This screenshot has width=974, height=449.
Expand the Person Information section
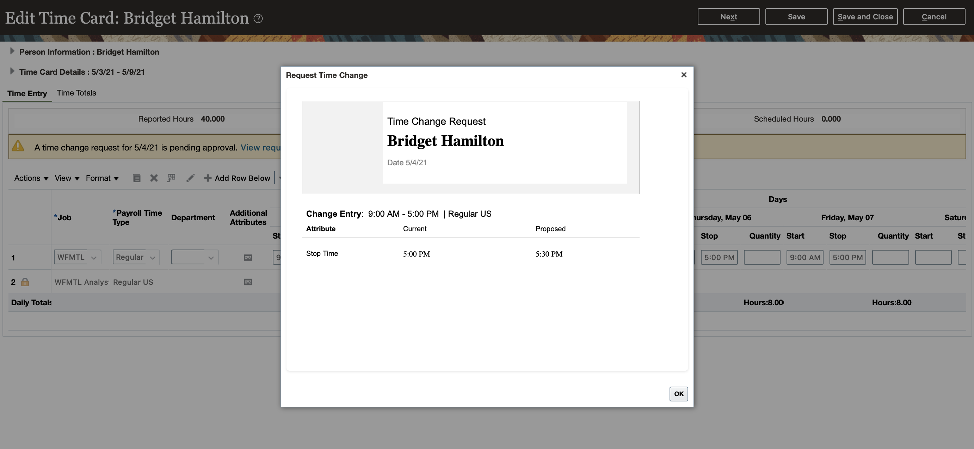pos(12,51)
